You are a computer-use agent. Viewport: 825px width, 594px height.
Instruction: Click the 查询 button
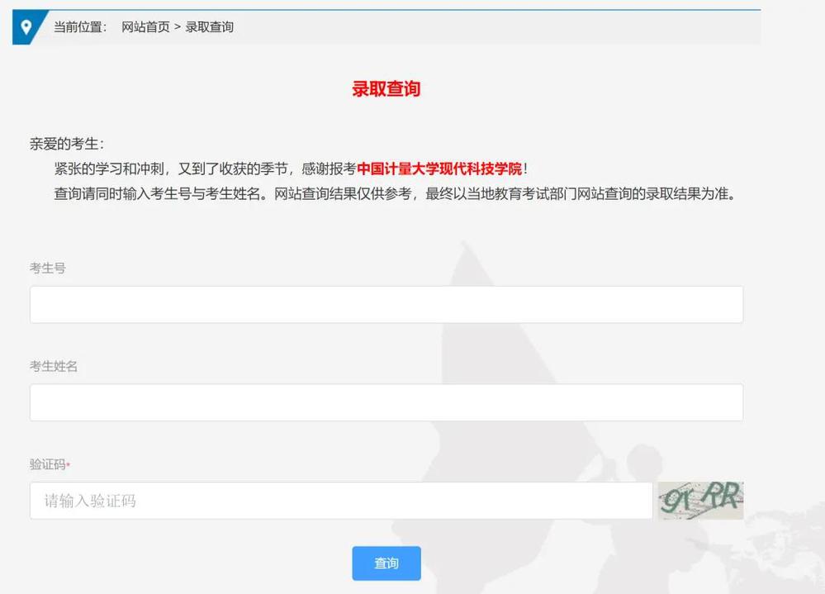(386, 563)
